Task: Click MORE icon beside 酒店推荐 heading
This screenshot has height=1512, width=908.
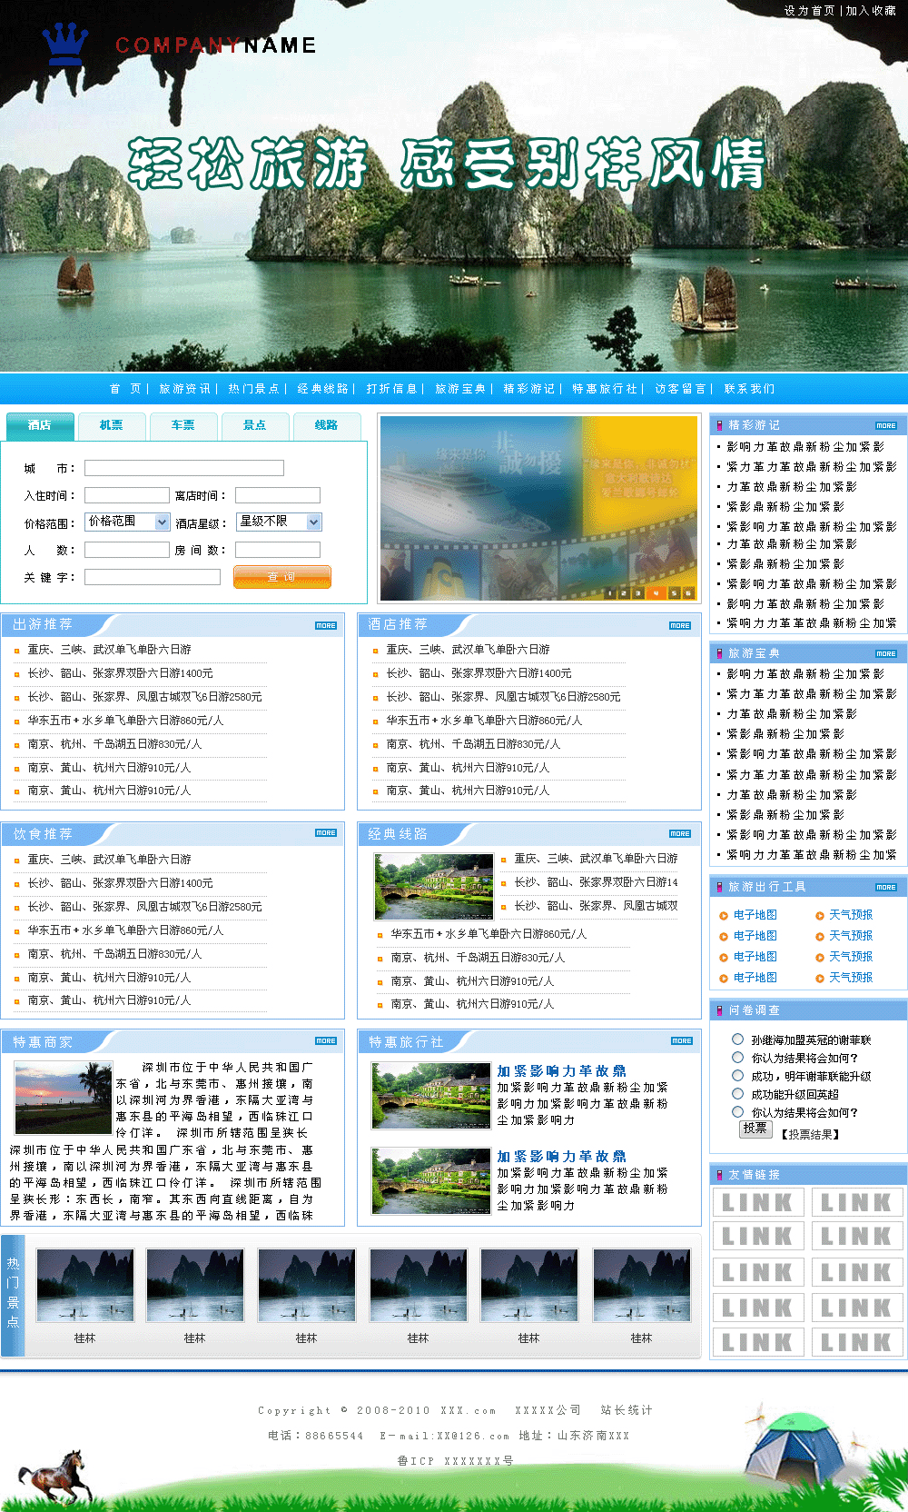Action: point(680,625)
